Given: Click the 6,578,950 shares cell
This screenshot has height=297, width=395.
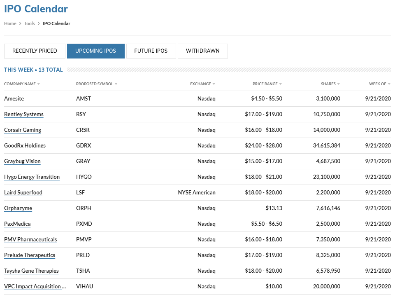Looking at the screenshot, I should tap(328, 271).
